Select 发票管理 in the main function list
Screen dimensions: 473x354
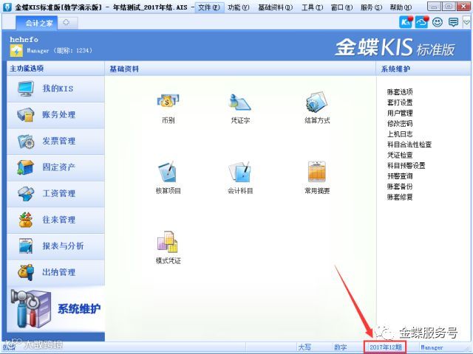56,141
